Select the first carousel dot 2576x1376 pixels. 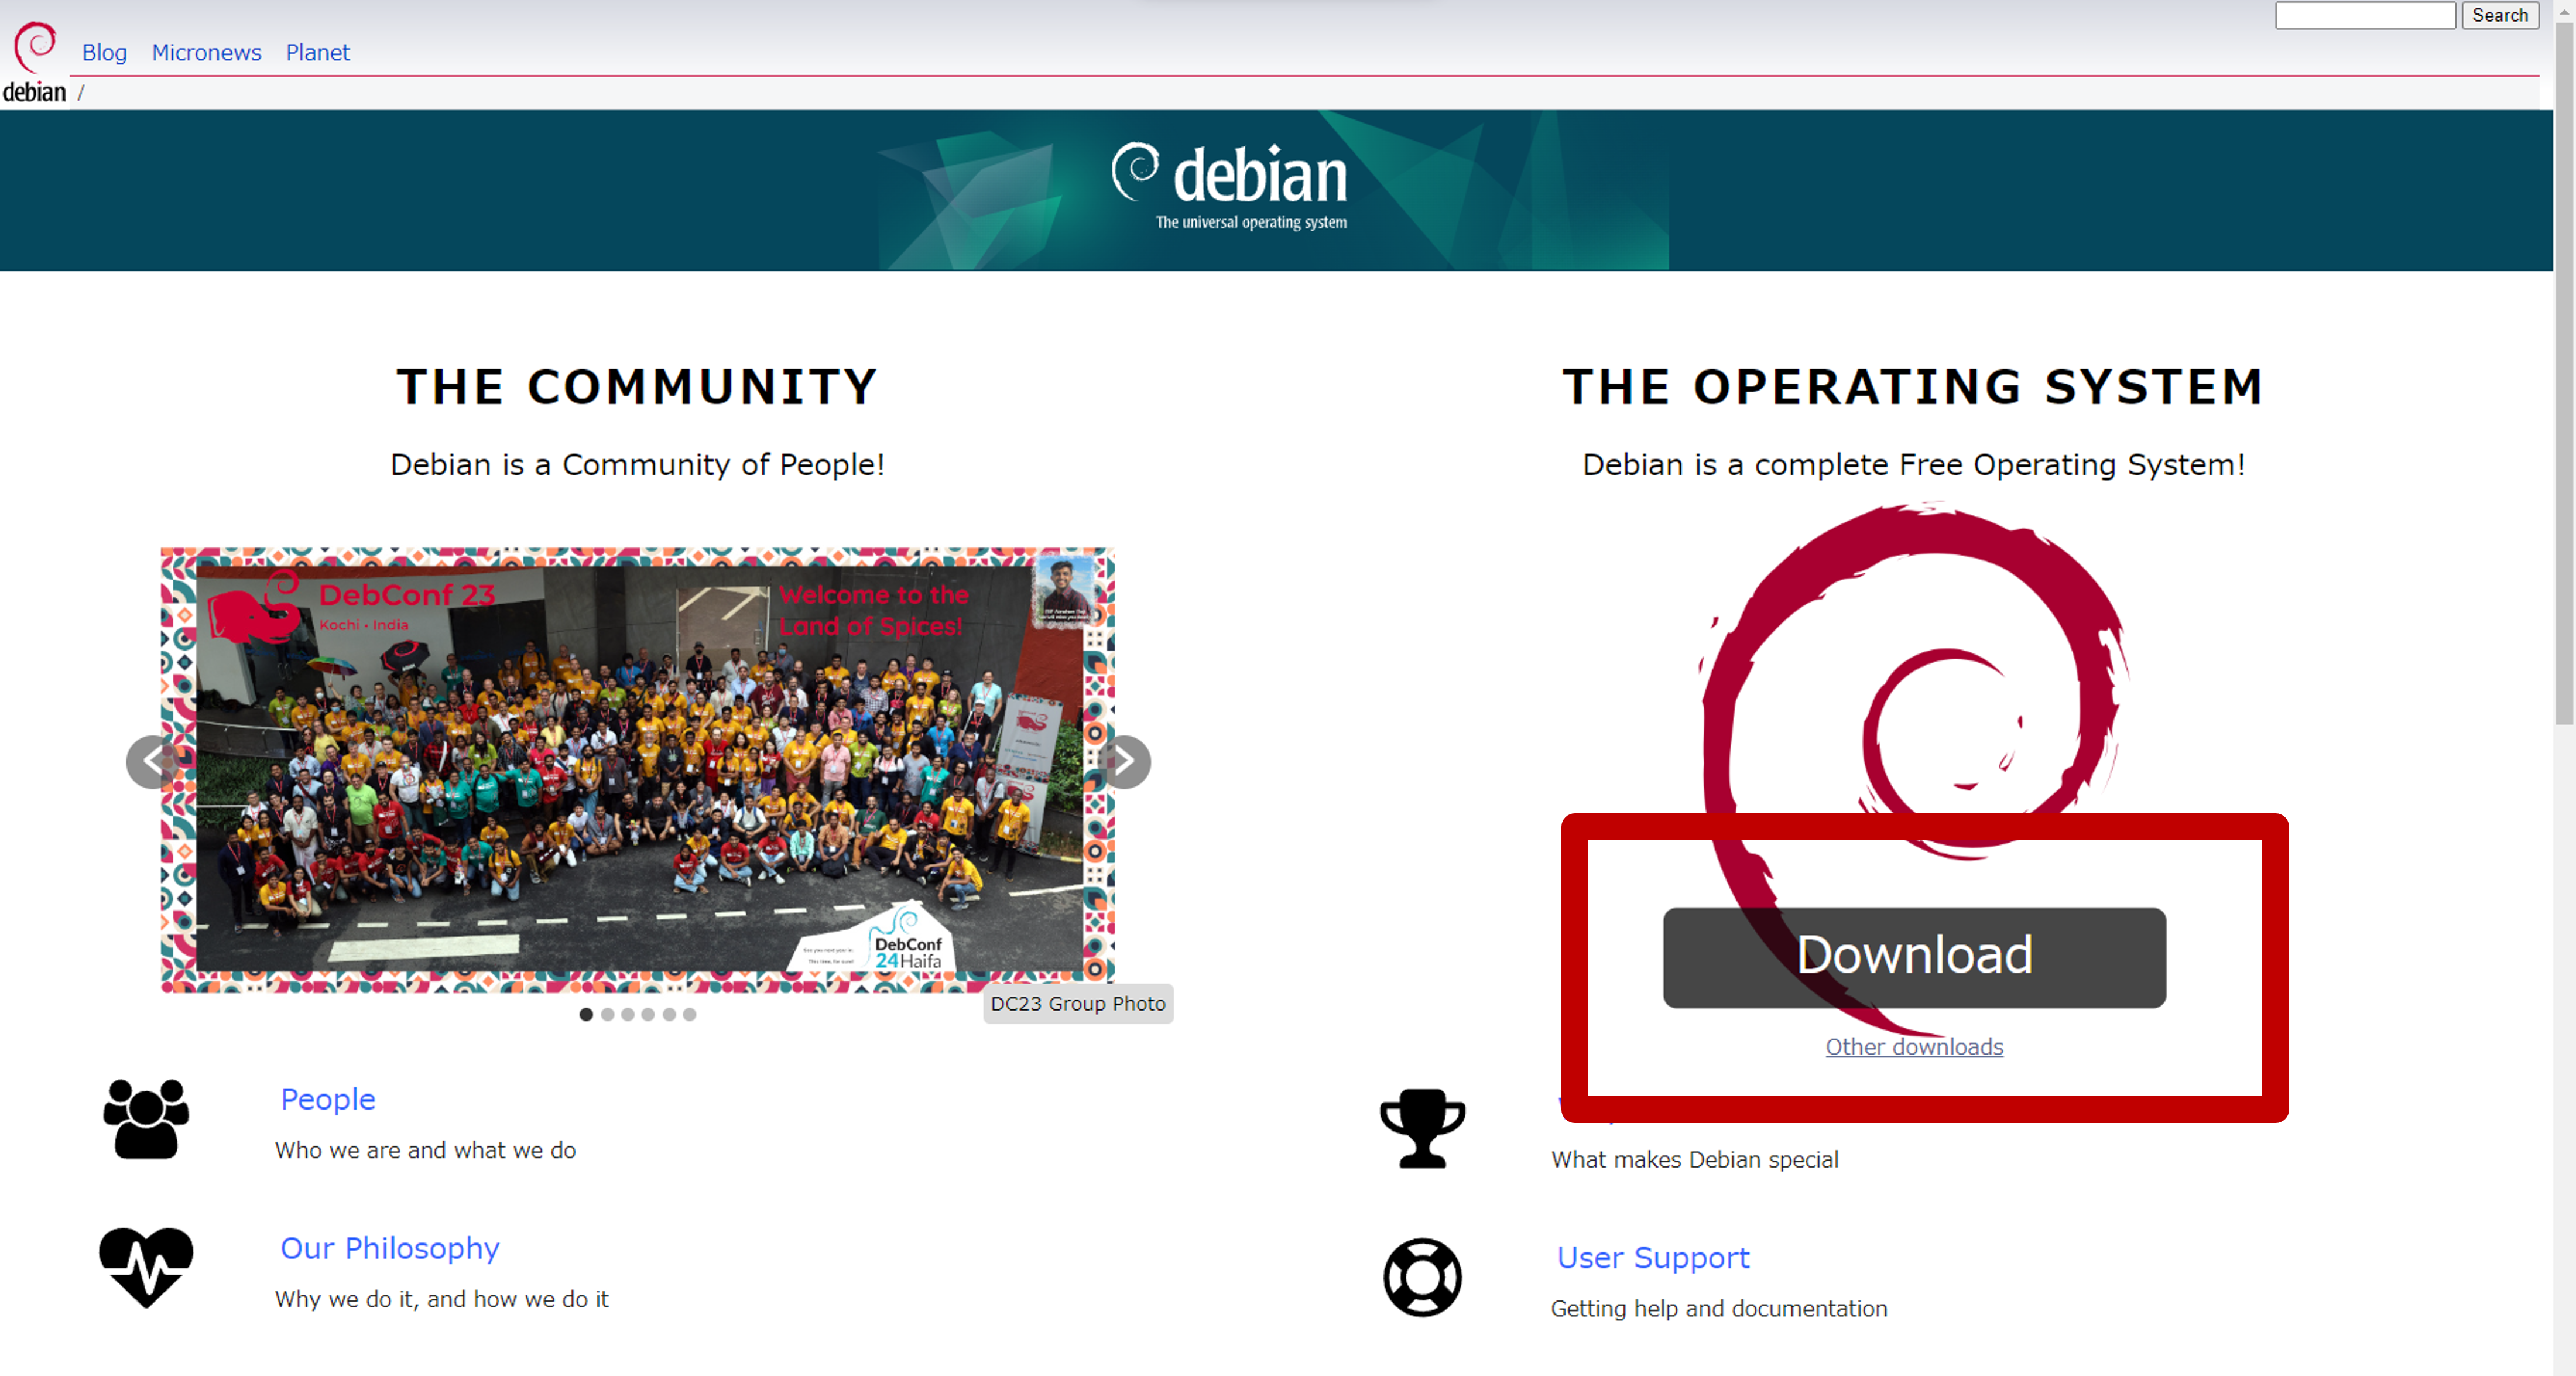586,1014
